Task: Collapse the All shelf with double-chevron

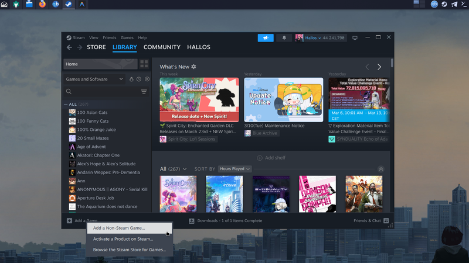Action: coord(380,169)
